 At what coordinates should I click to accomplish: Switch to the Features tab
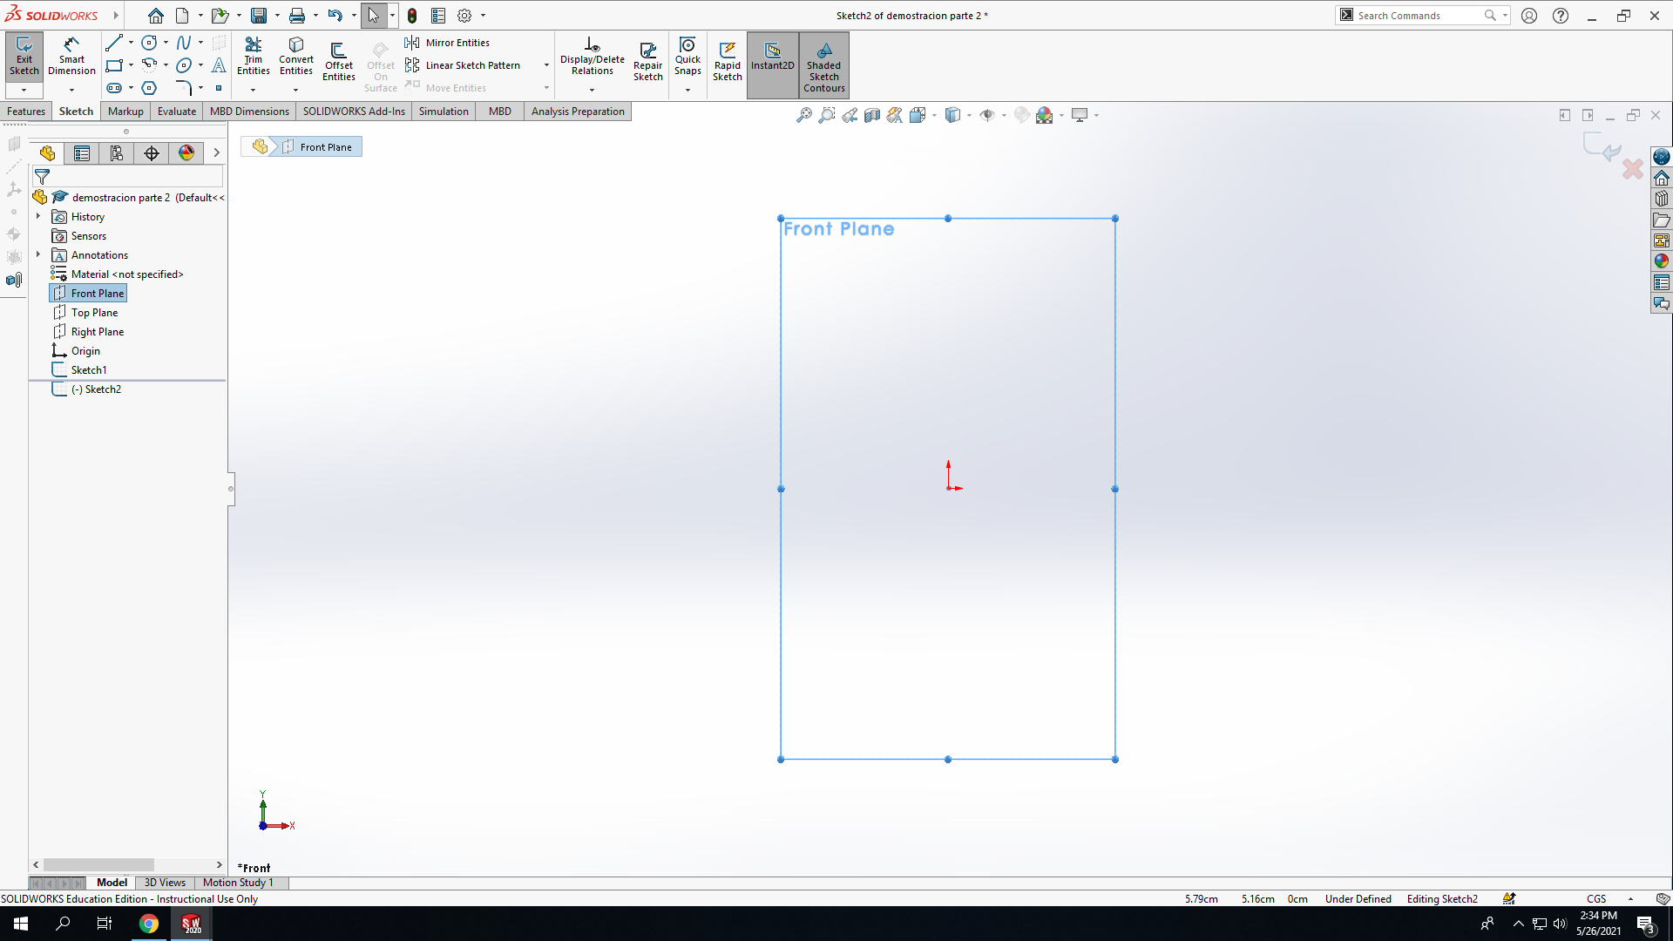[x=26, y=112]
